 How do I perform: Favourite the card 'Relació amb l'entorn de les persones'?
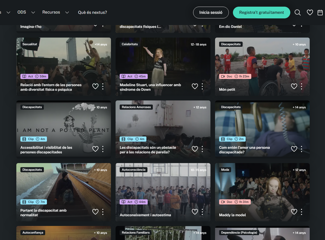point(95,86)
